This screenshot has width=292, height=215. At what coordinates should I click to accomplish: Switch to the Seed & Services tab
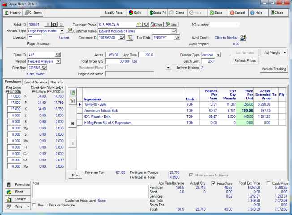36,82
